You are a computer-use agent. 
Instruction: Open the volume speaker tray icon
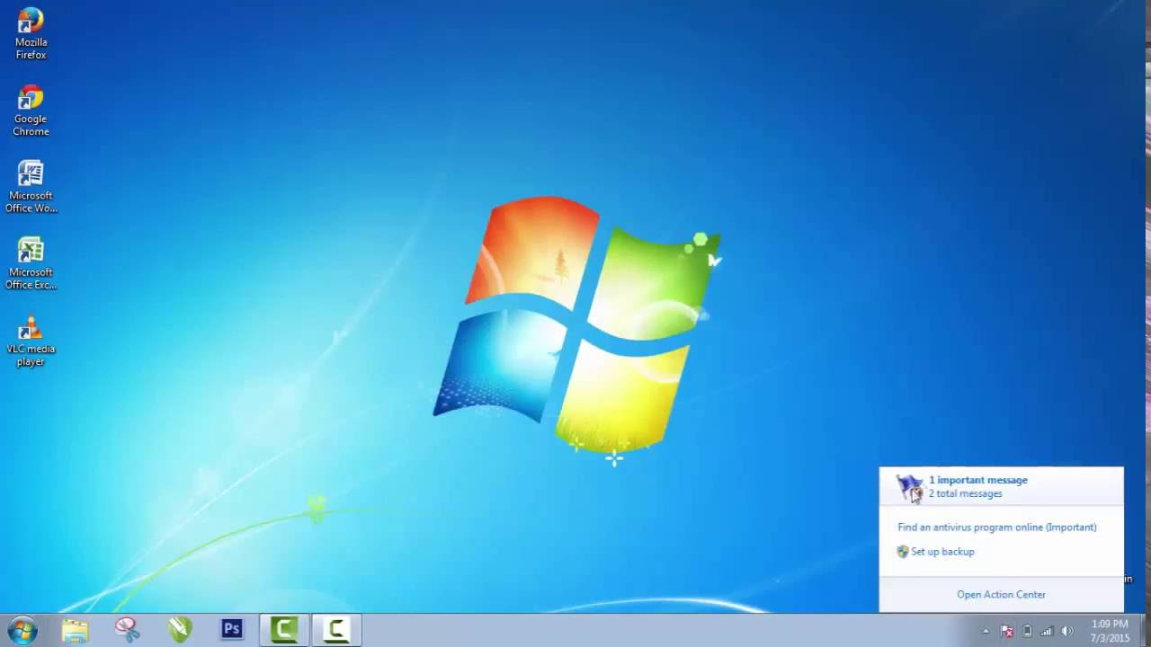click(x=1067, y=631)
